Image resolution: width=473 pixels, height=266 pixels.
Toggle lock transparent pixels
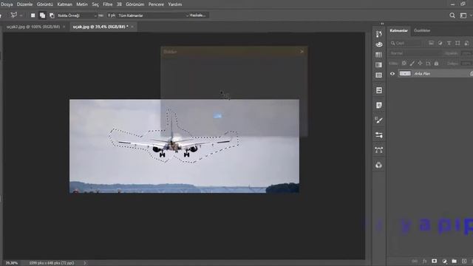tap(404, 64)
